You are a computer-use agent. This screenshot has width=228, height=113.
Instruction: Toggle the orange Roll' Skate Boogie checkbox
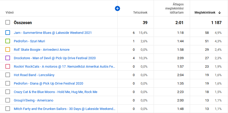8,49
